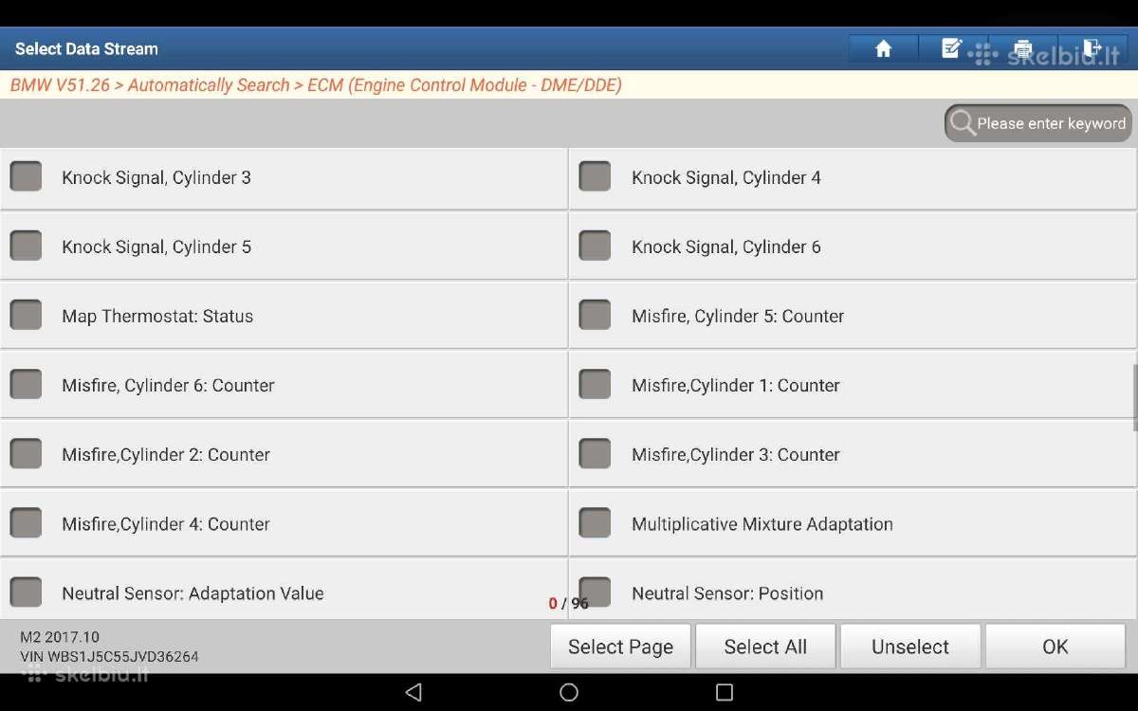Go to home screen via house icon
Screen dimensions: 1138x711
coord(883,49)
